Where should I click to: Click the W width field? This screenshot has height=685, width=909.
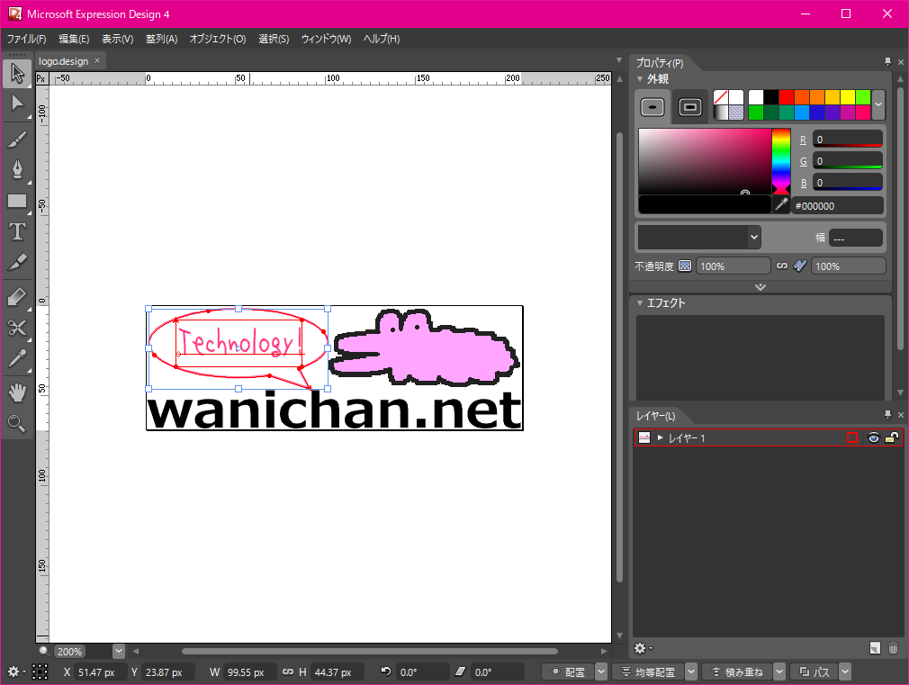249,672
